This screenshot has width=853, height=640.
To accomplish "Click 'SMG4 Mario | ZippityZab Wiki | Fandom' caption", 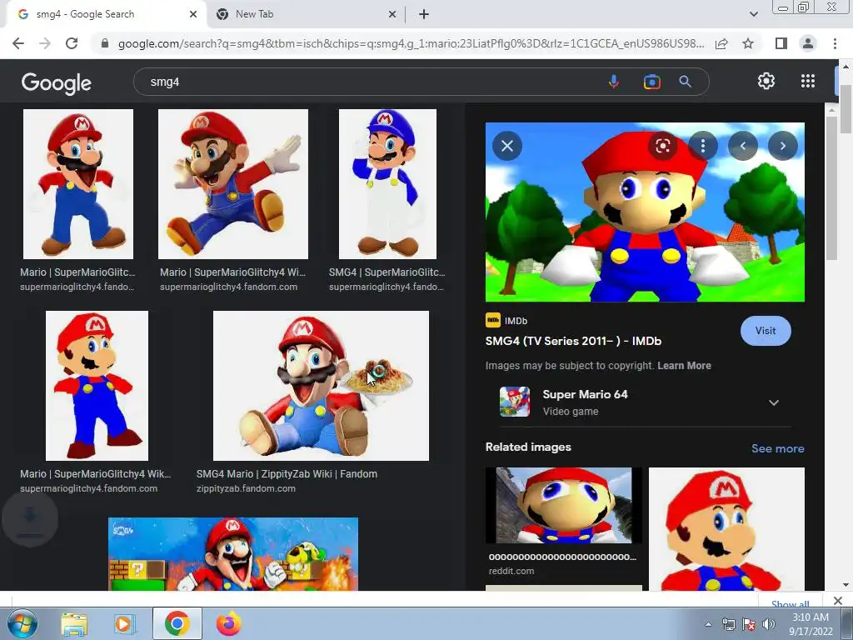I will 287,474.
